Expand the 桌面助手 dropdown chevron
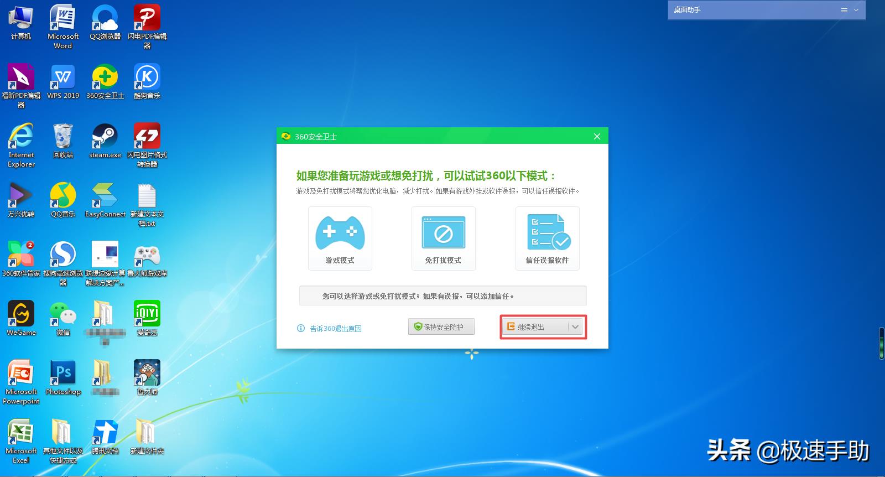The image size is (885, 477). tap(856, 10)
